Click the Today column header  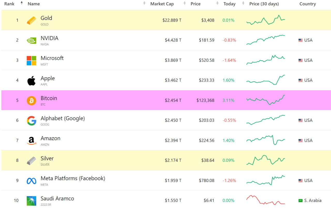point(230,4)
